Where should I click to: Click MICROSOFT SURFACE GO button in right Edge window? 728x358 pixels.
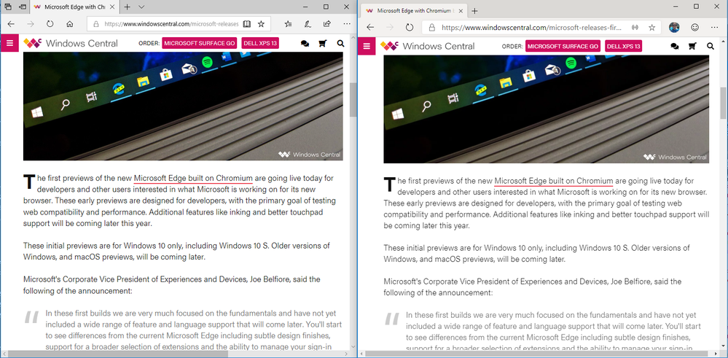(x=563, y=46)
